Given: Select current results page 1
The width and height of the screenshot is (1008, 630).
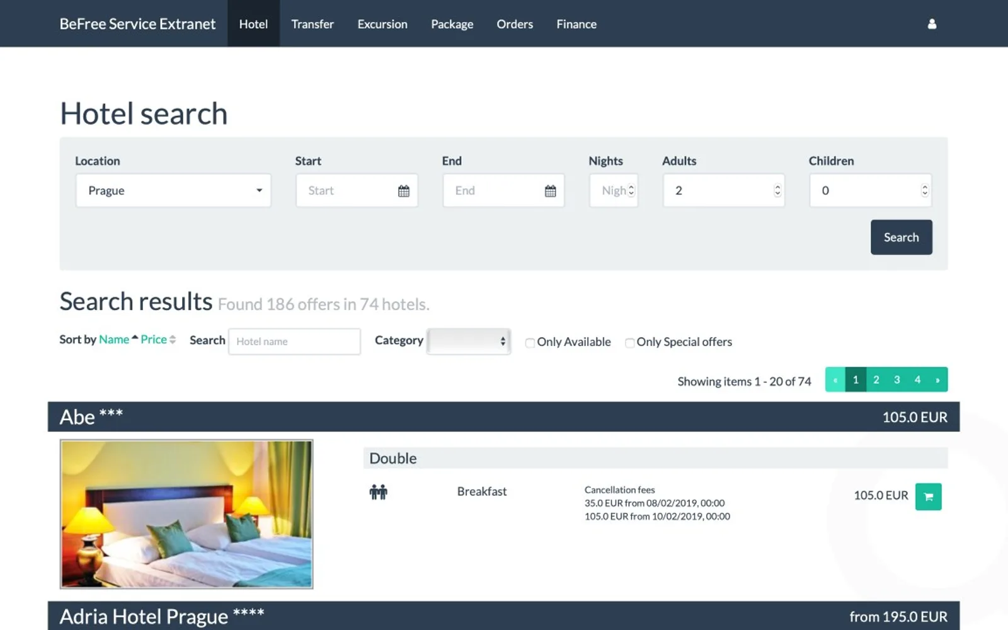Looking at the screenshot, I should 856,380.
